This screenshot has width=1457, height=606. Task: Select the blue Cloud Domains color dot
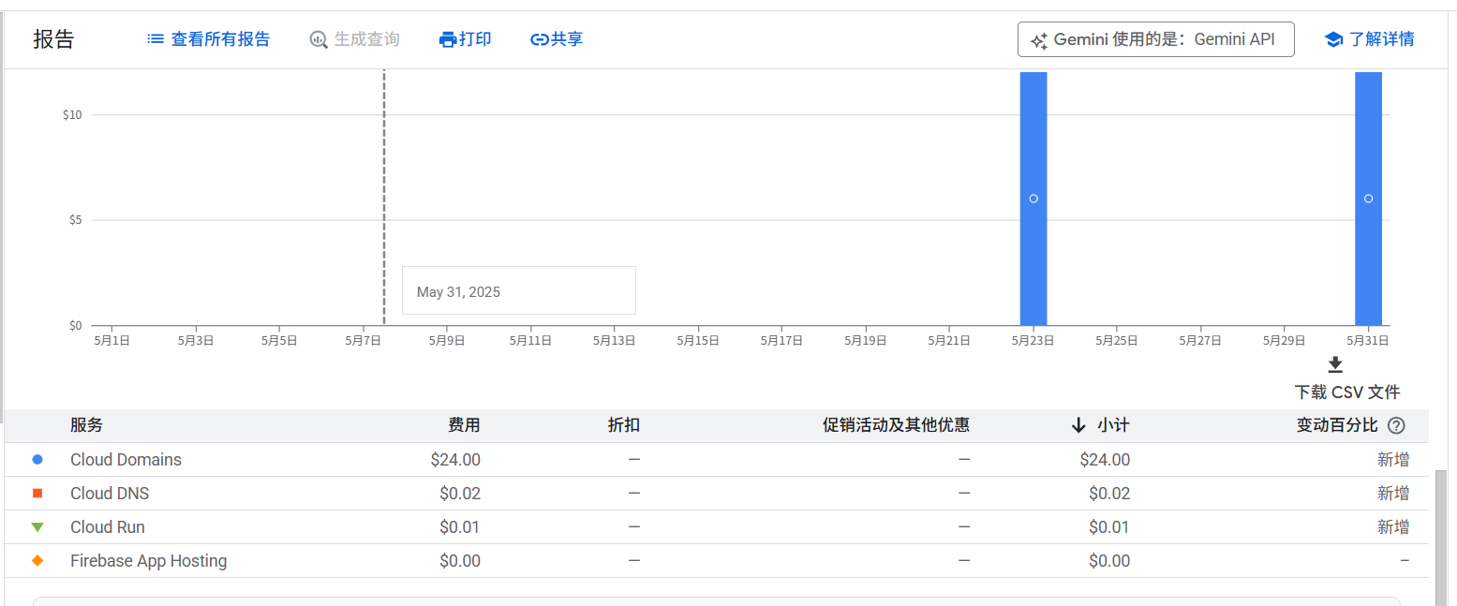point(37,460)
